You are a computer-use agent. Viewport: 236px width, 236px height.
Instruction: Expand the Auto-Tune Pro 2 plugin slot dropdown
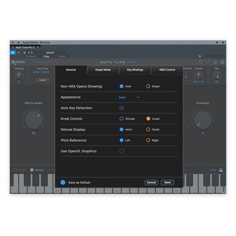pyautogui.click(x=38, y=47)
